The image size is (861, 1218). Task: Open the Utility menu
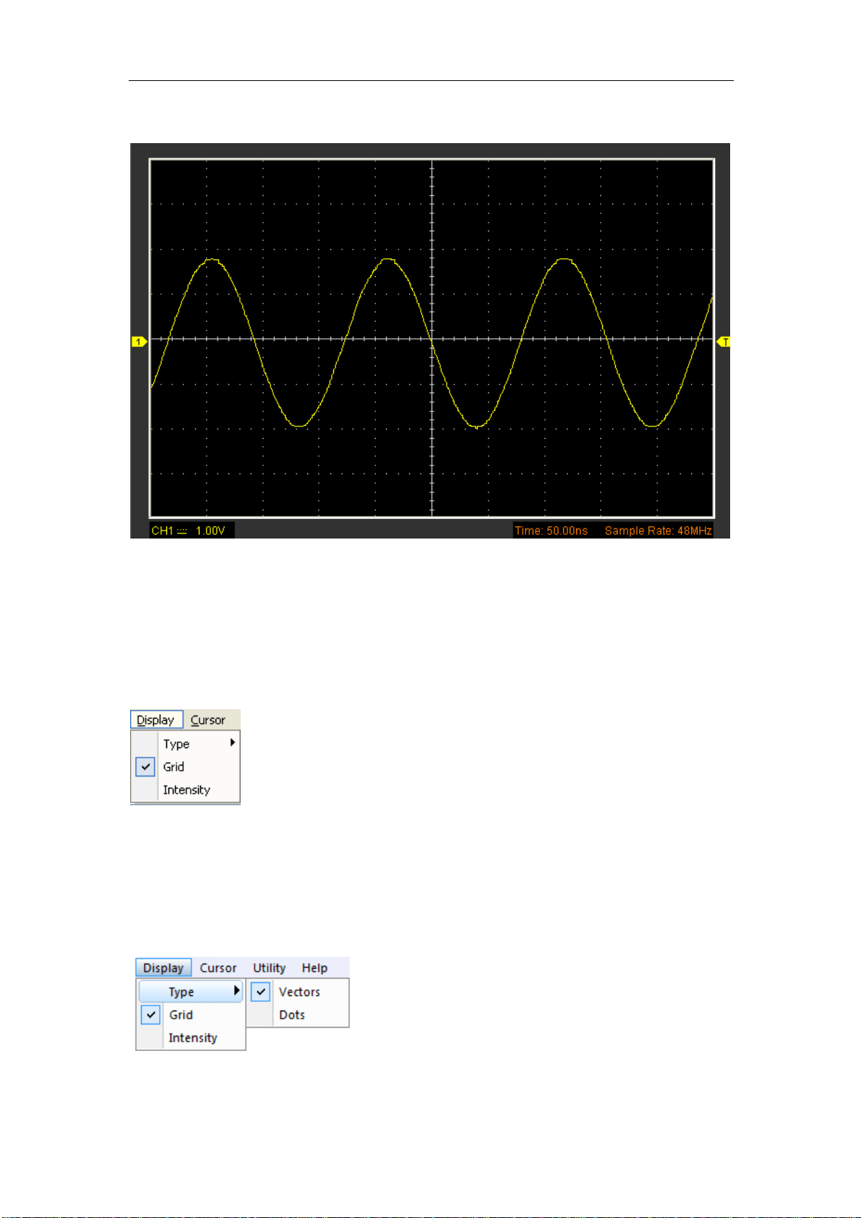click(x=269, y=968)
